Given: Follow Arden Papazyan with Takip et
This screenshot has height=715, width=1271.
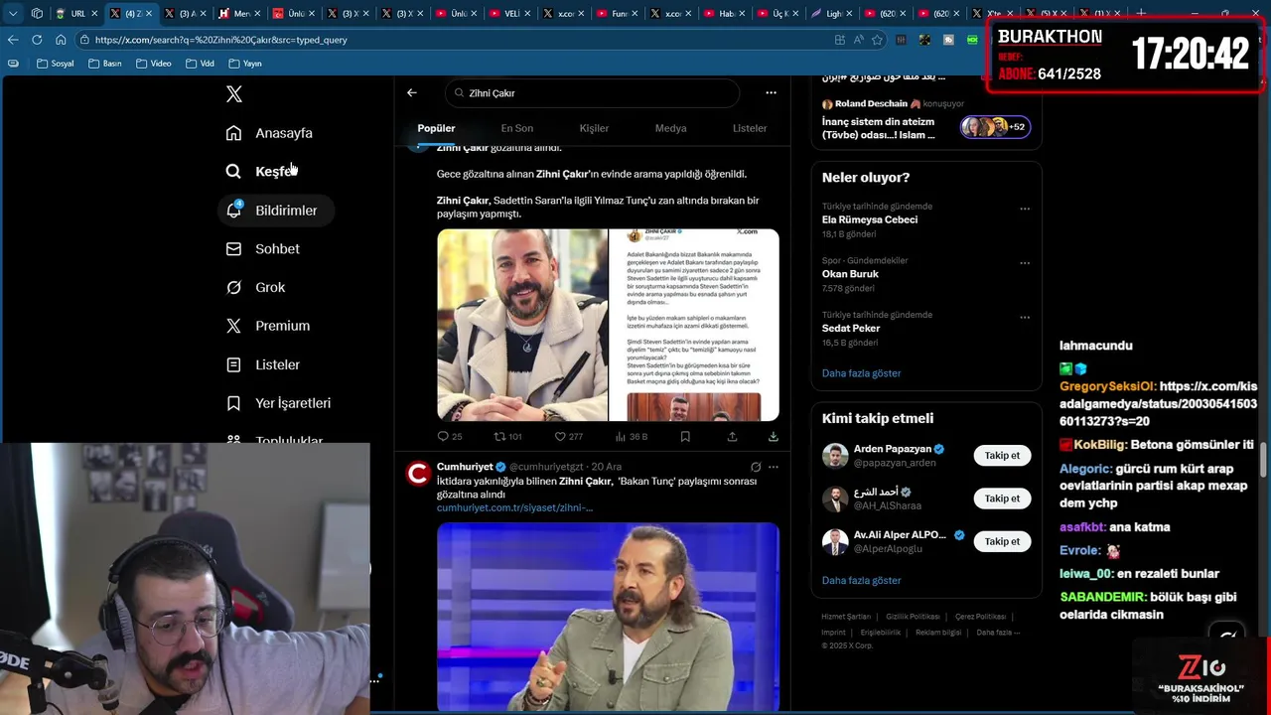Looking at the screenshot, I should (1002, 456).
